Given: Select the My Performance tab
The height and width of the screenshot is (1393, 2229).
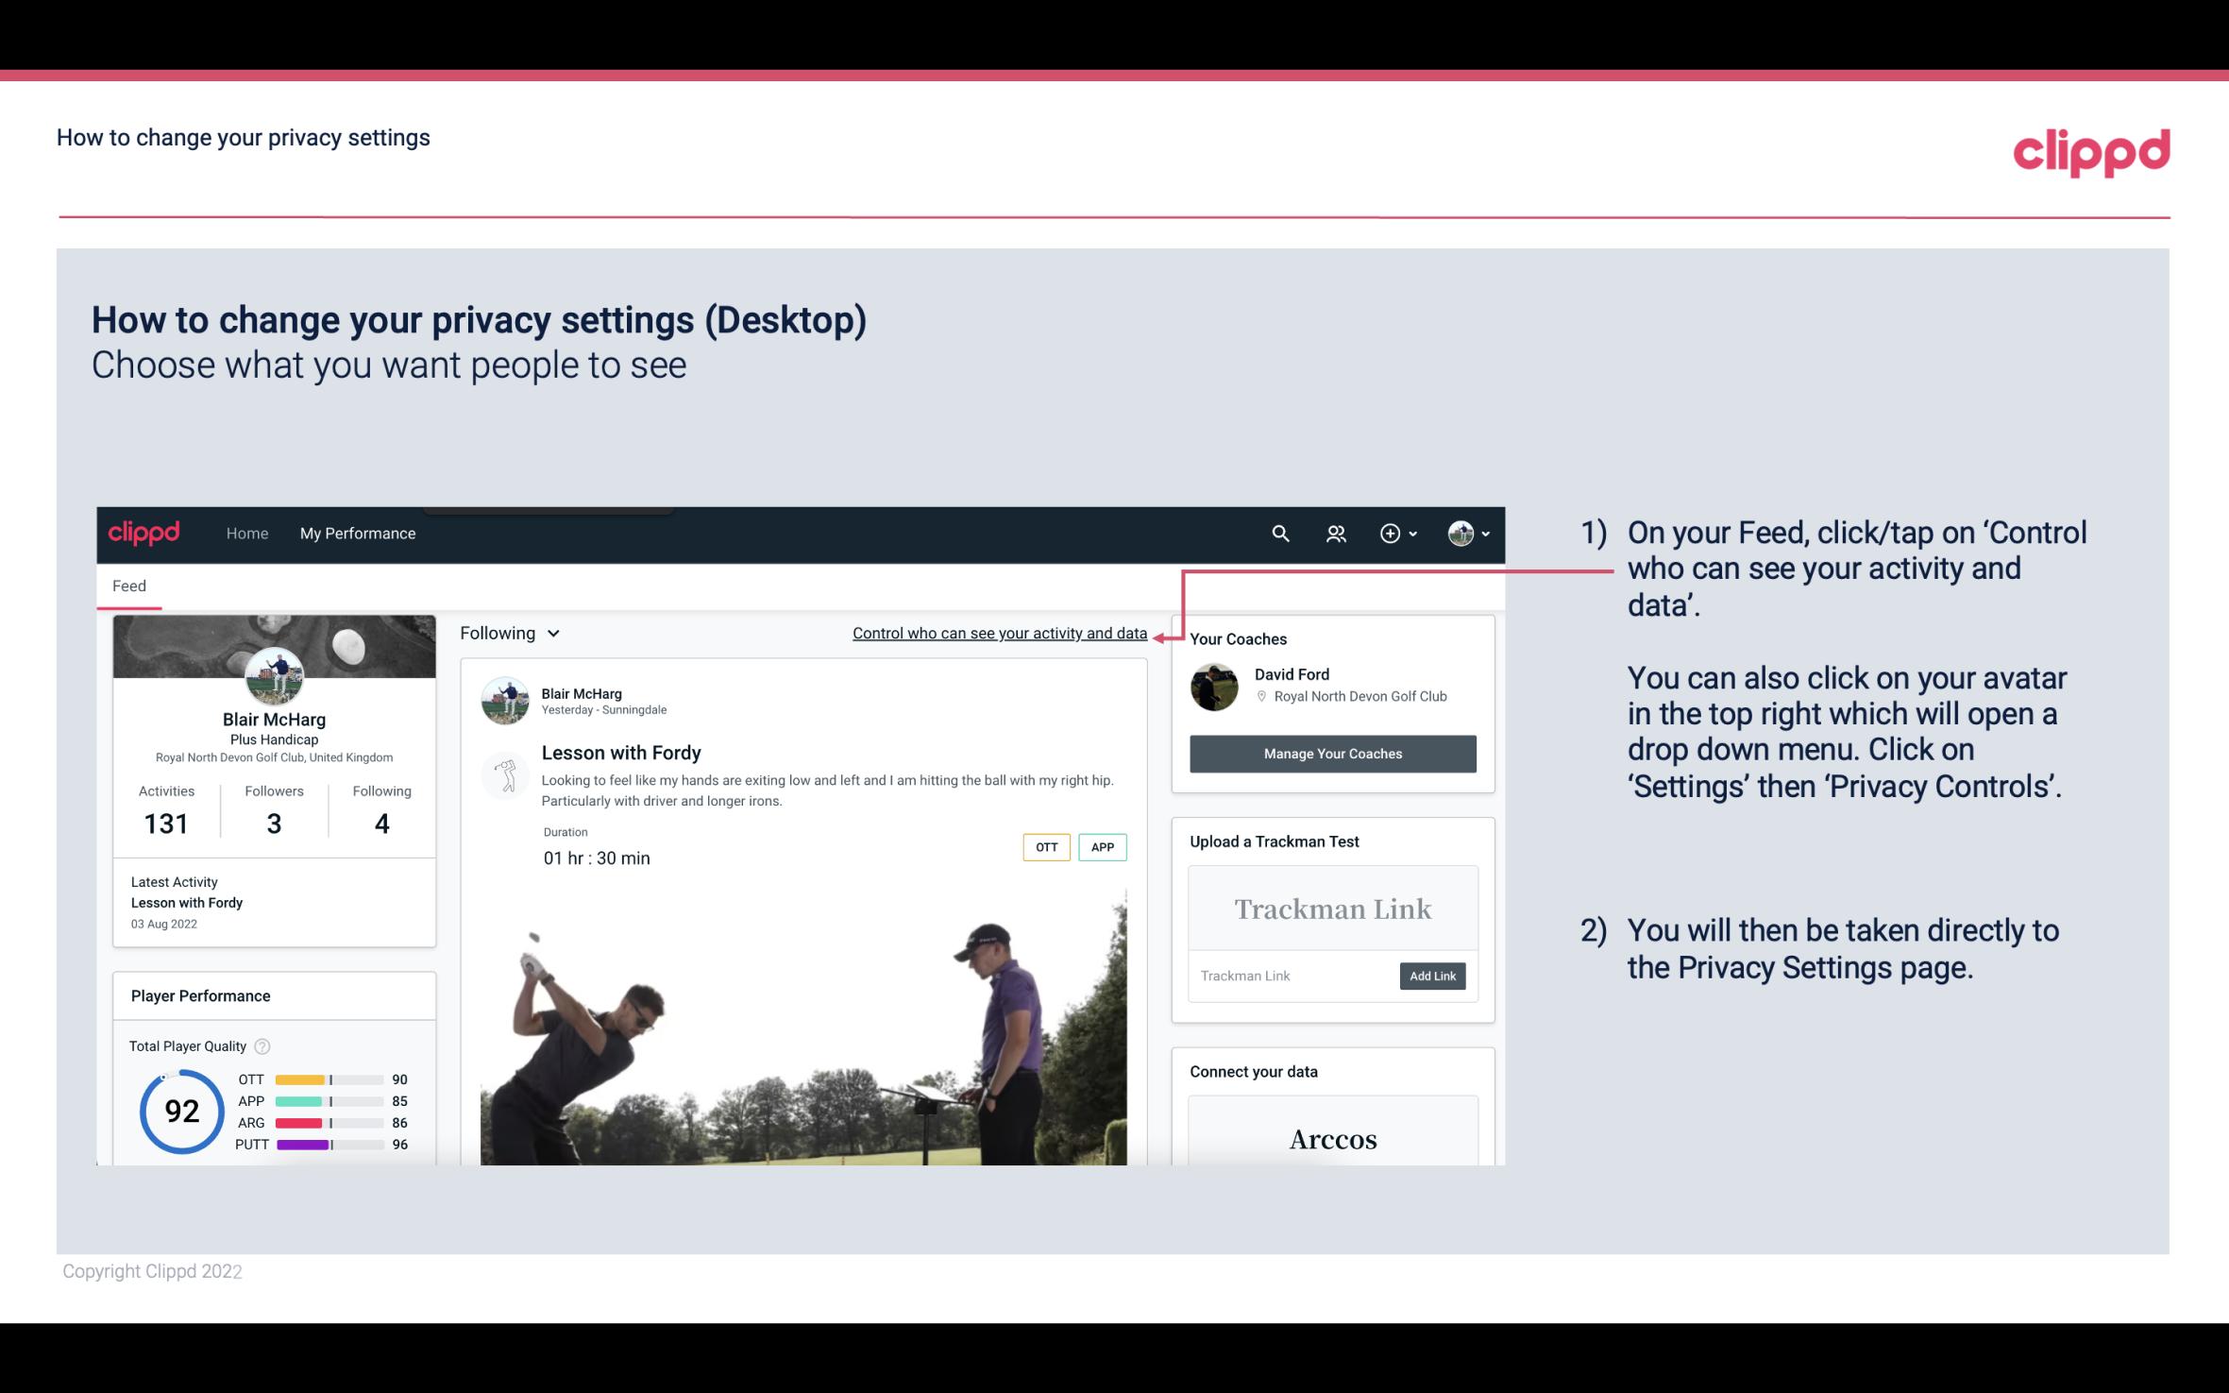Looking at the screenshot, I should point(354,533).
